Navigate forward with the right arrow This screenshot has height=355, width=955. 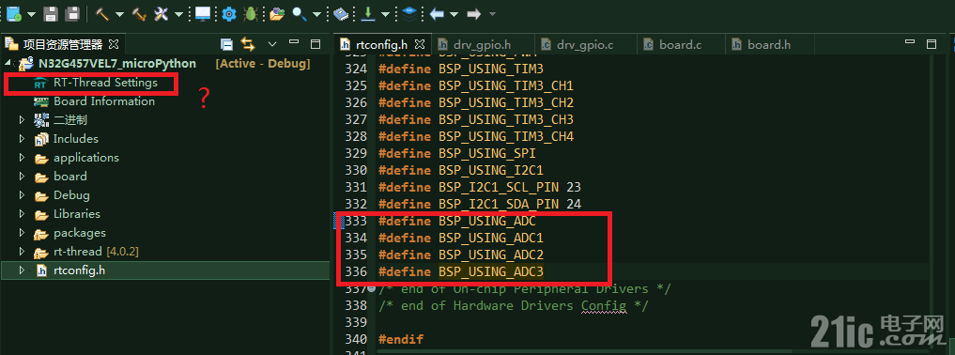click(474, 13)
